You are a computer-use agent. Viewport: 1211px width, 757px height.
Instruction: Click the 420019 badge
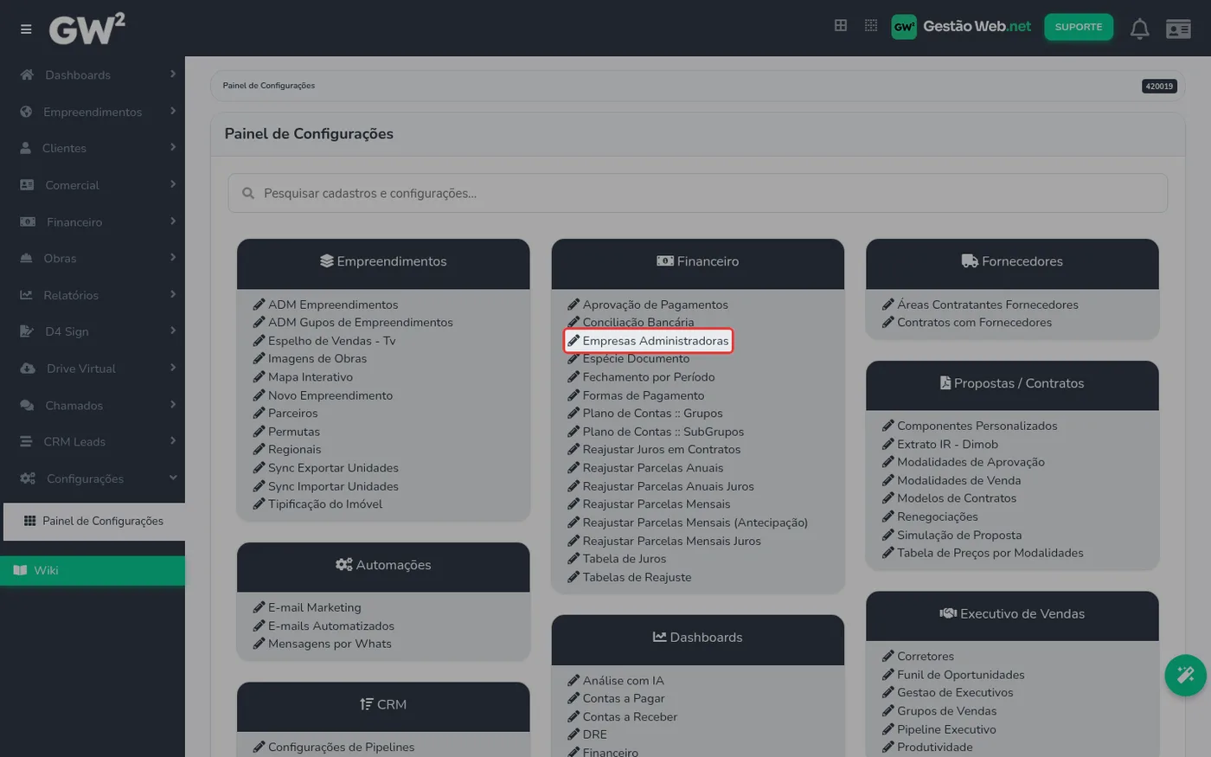click(x=1159, y=86)
